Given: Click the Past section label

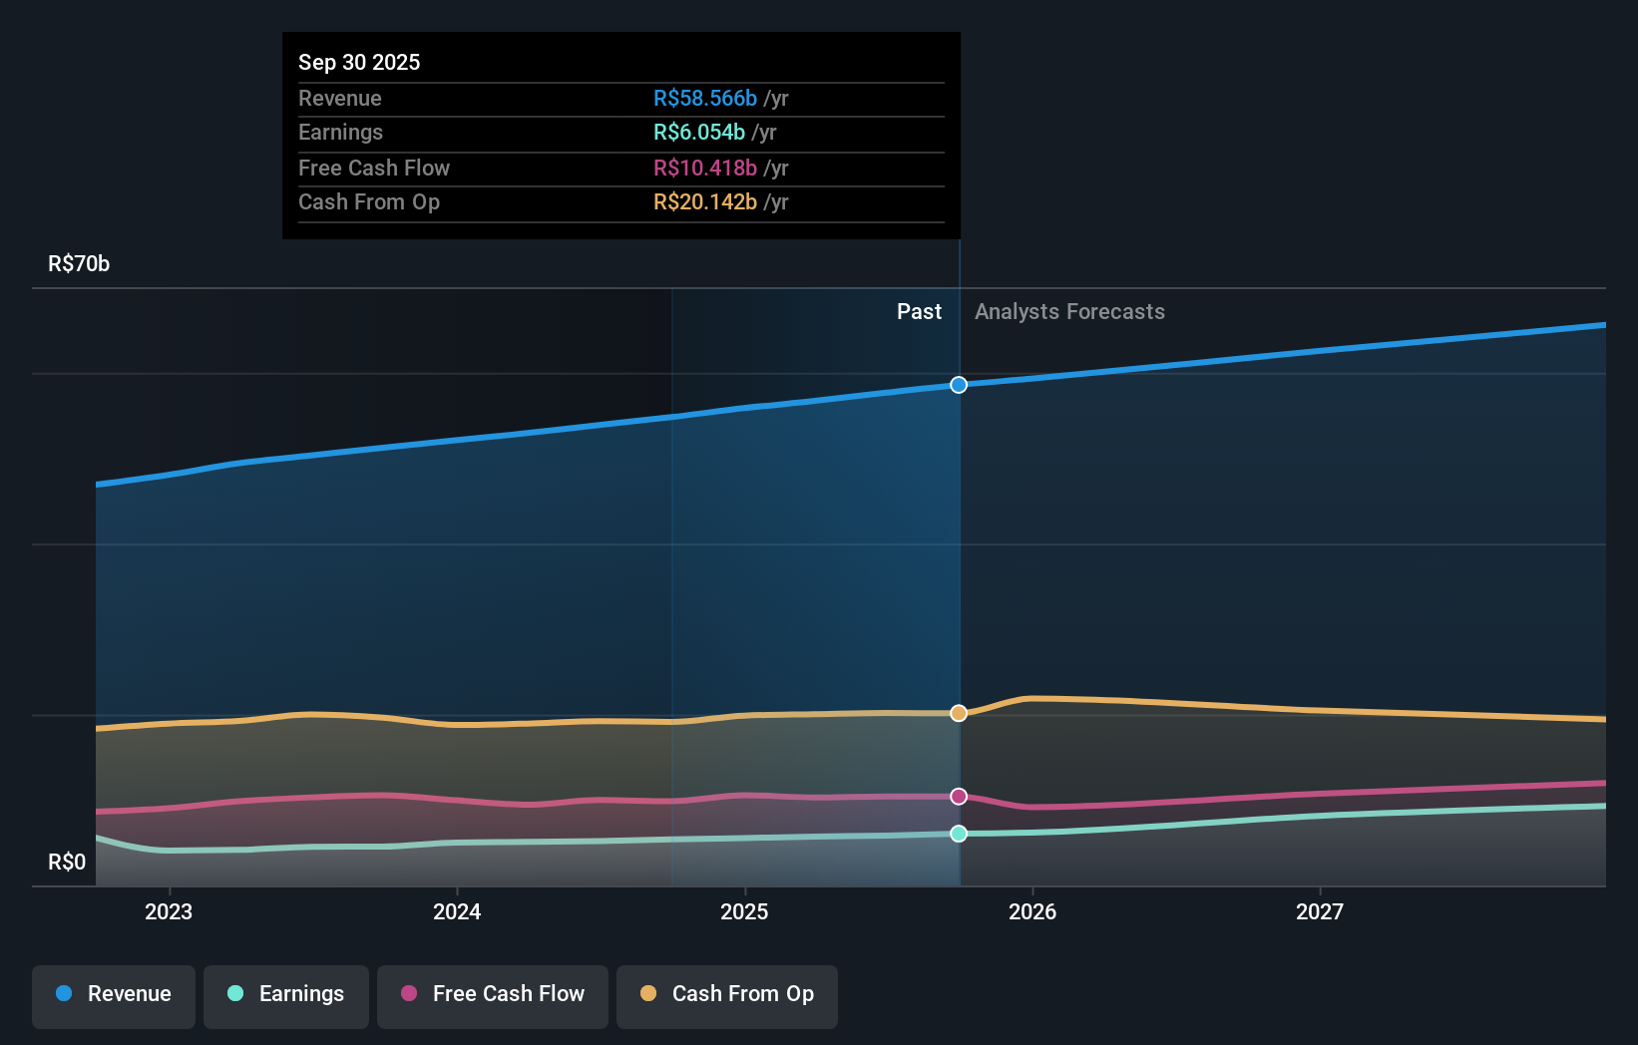Looking at the screenshot, I should [x=919, y=311].
